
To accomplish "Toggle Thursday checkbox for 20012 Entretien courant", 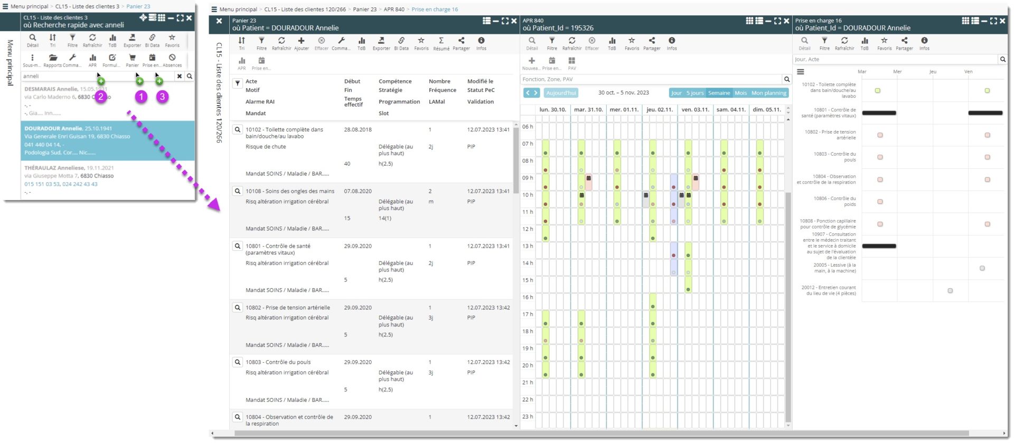I will 950,291.
